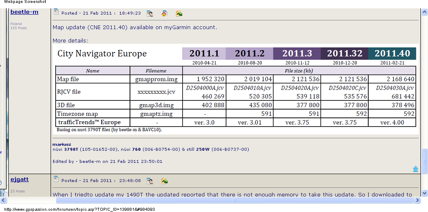Click the homepage icon in beetle-m's post
Screen dimensions: 428x212
pyautogui.click(x=164, y=13)
